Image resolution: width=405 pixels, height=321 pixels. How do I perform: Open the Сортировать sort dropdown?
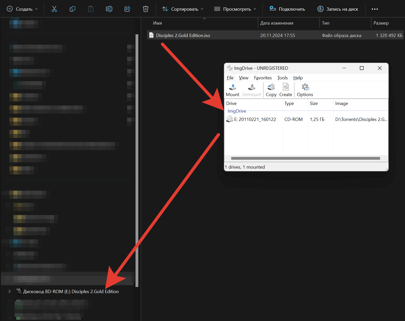point(183,9)
